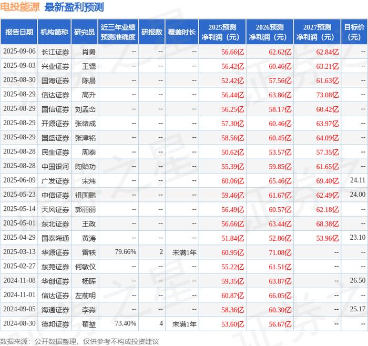368x346 pixels.
Task: Click accuracy value 79.66%
Action: click(x=126, y=252)
